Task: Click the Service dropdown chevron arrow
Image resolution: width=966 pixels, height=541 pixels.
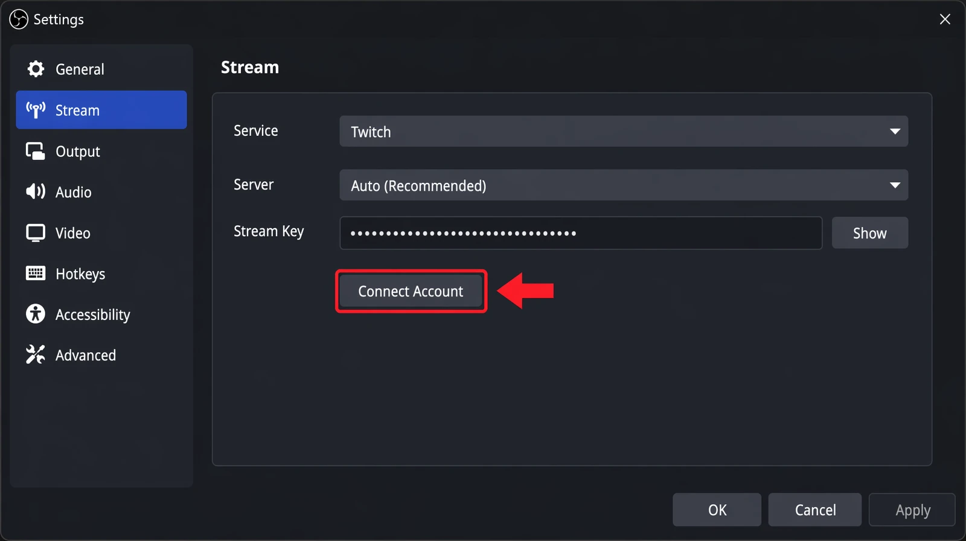Action: pos(896,131)
